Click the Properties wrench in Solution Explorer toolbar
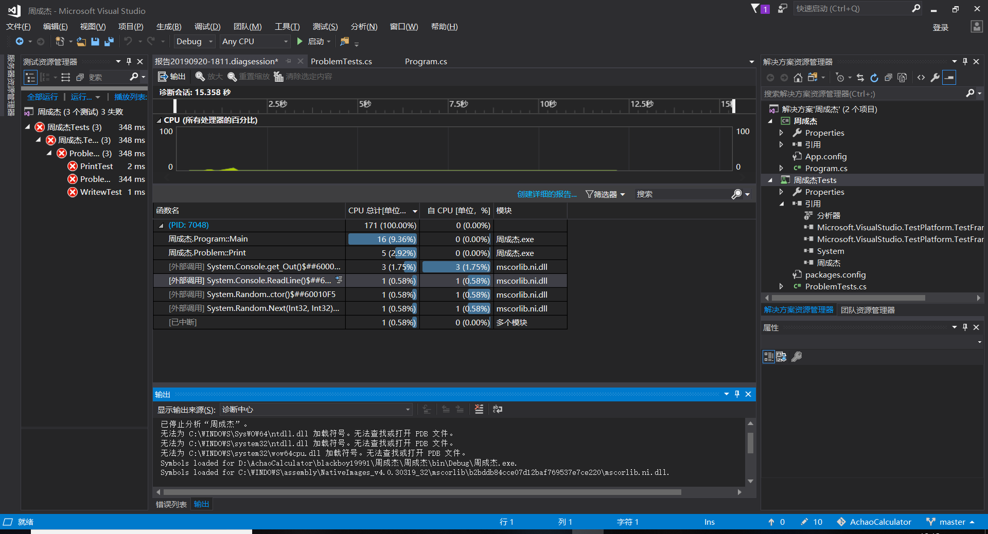This screenshot has height=534, width=988. point(935,78)
